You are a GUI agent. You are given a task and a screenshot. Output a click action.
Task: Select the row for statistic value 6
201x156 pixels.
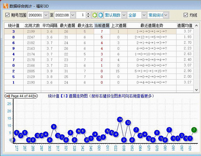tap(99, 43)
